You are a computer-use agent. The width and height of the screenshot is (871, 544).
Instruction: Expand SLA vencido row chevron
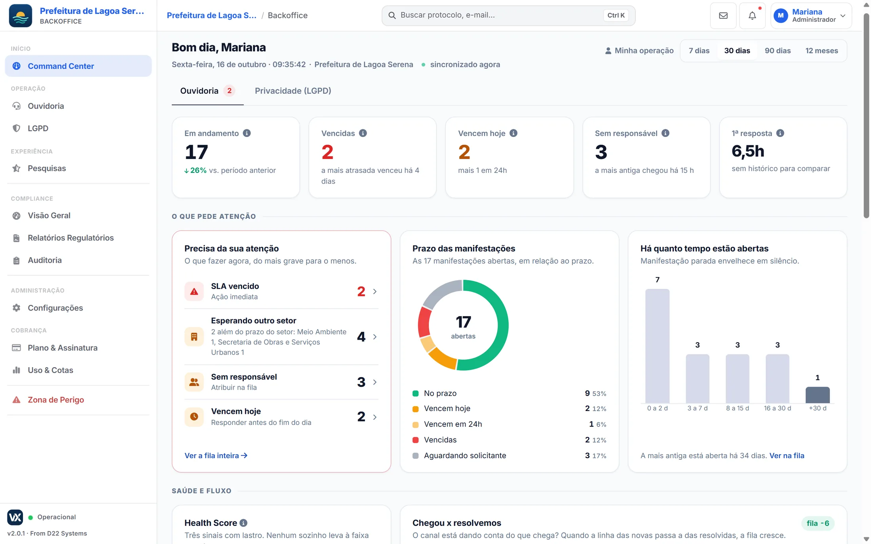tap(375, 292)
